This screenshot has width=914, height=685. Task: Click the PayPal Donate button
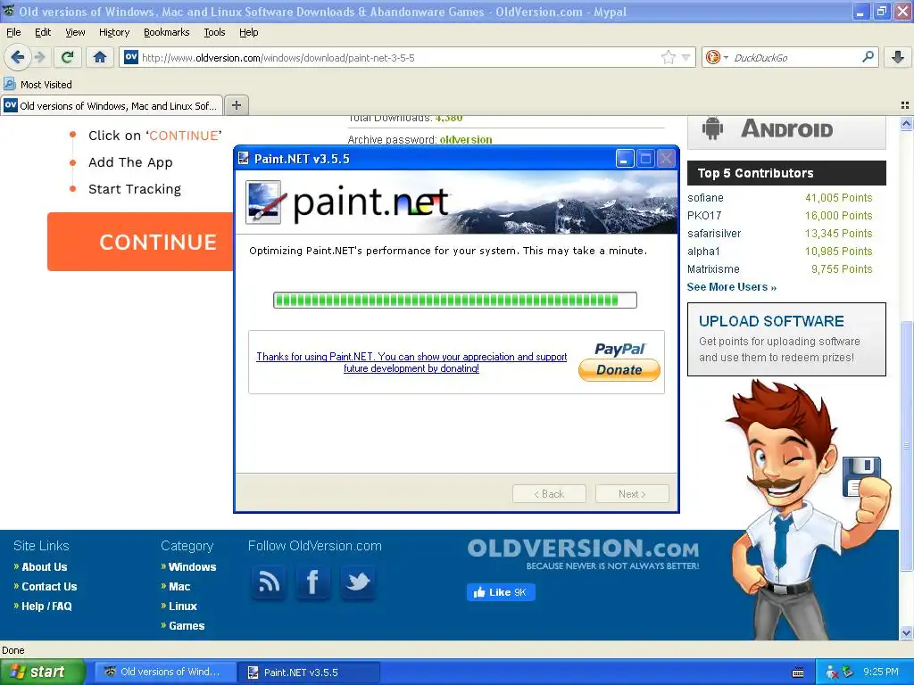[x=619, y=369]
